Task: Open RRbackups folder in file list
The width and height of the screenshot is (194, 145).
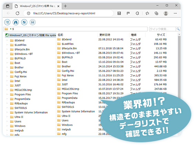Action: click(68, 102)
